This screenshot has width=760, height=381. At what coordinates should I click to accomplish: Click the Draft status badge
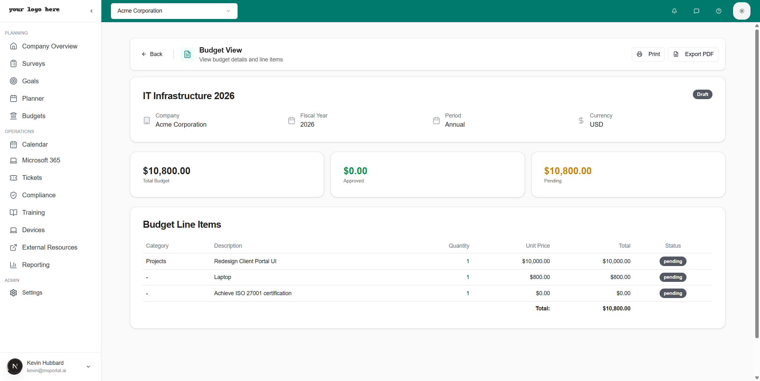702,94
